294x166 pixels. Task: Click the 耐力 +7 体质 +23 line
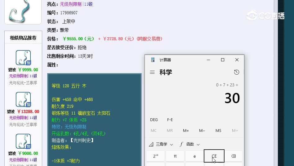coord(69,120)
